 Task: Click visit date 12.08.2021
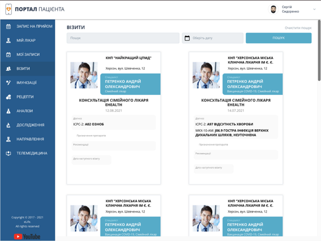[x=113, y=111]
